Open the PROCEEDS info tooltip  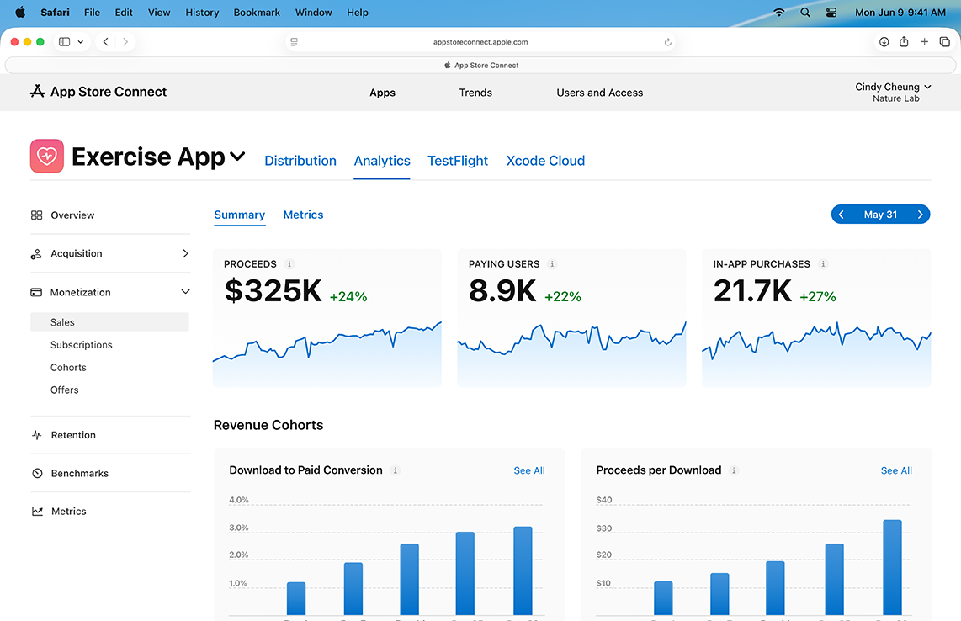289,263
